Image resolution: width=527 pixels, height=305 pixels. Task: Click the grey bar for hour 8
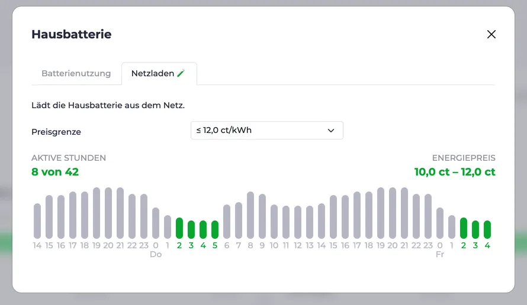coord(250,215)
